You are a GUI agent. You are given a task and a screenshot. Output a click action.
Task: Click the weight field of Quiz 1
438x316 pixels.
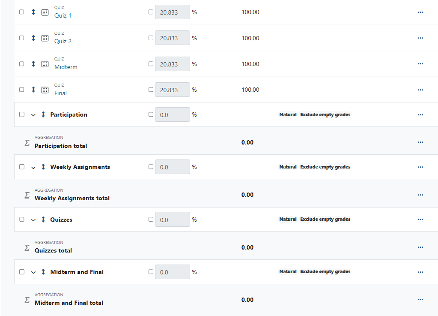pyautogui.click(x=172, y=12)
